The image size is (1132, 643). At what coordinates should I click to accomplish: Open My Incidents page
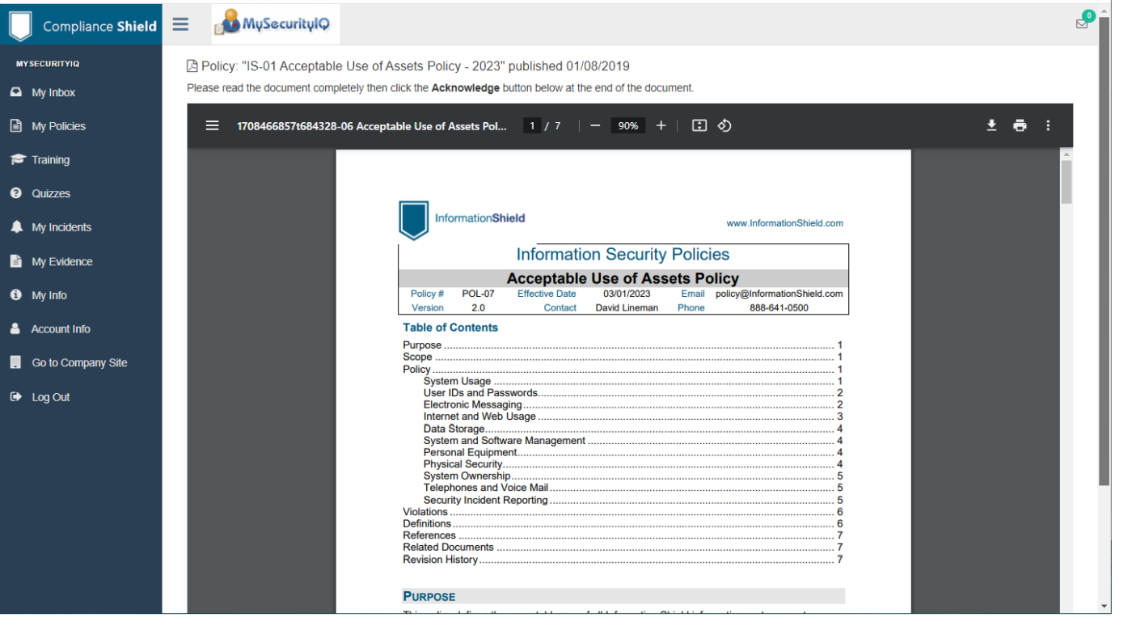point(61,227)
